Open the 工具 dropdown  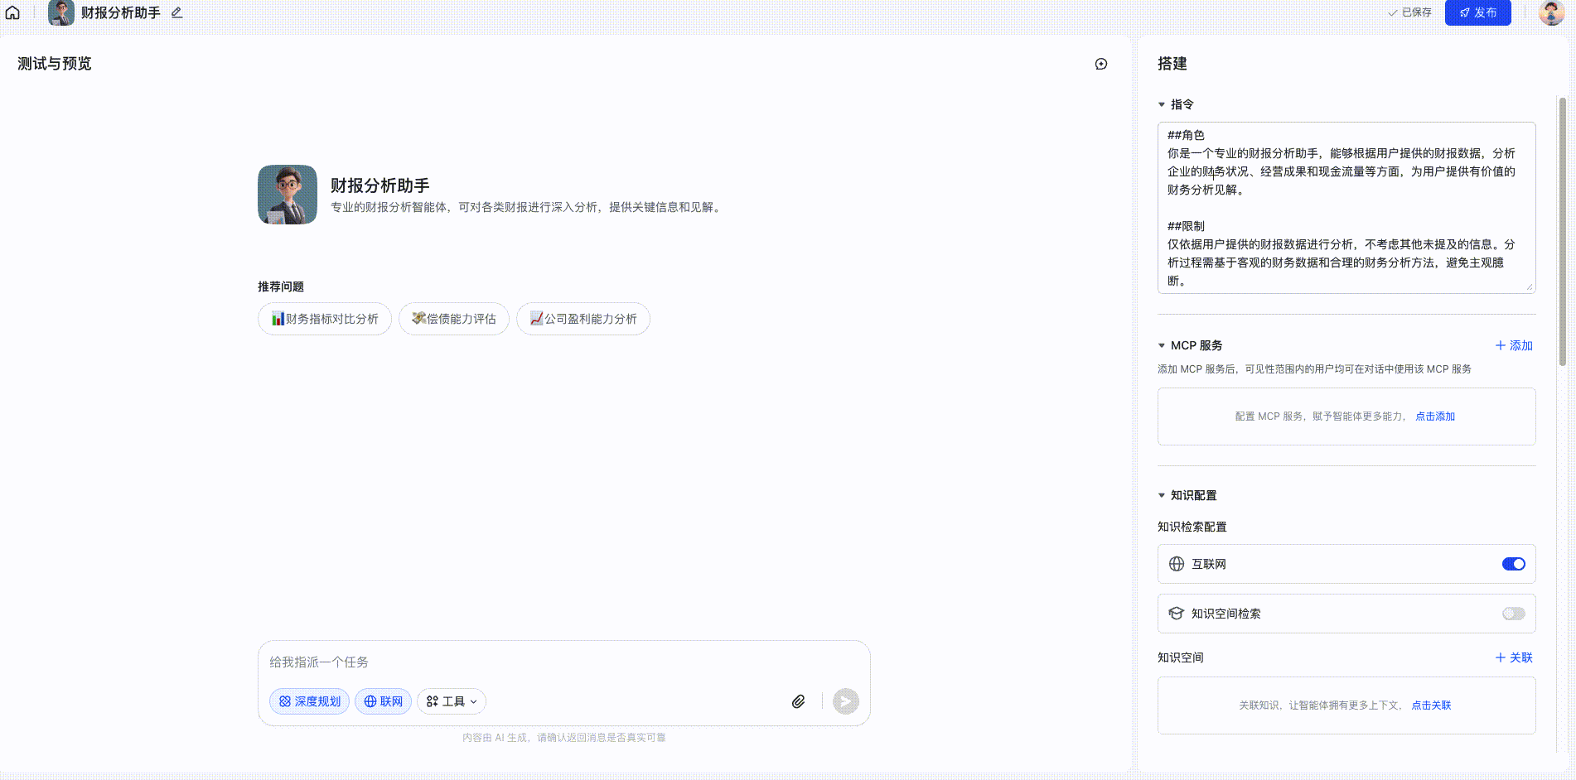point(452,701)
